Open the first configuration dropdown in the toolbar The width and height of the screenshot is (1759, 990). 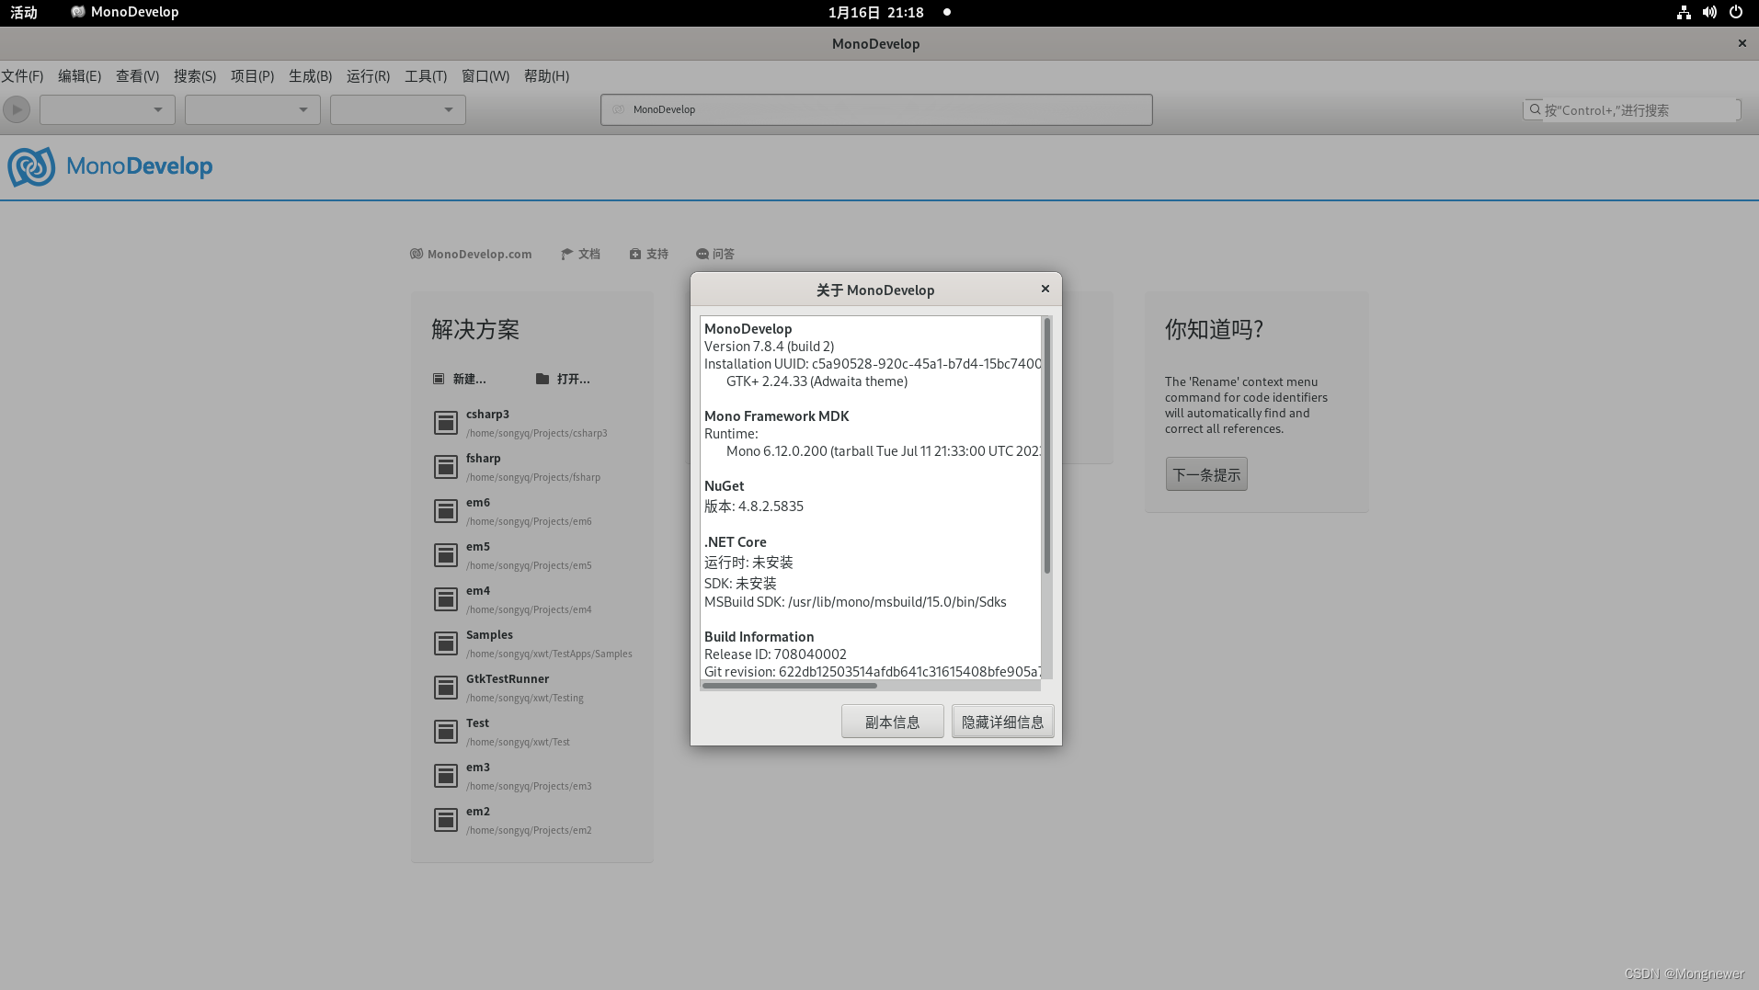[106, 109]
